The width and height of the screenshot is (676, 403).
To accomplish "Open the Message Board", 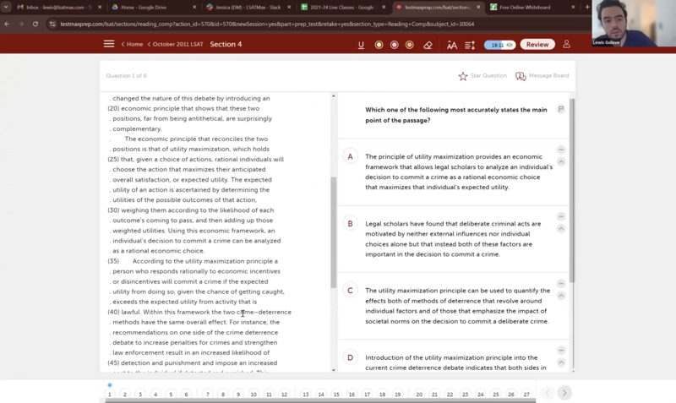I will pyautogui.click(x=521, y=76).
